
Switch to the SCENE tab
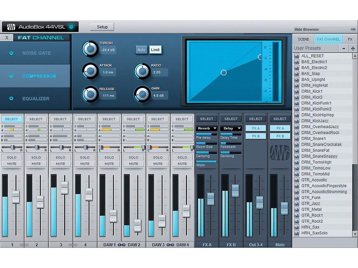(303, 39)
